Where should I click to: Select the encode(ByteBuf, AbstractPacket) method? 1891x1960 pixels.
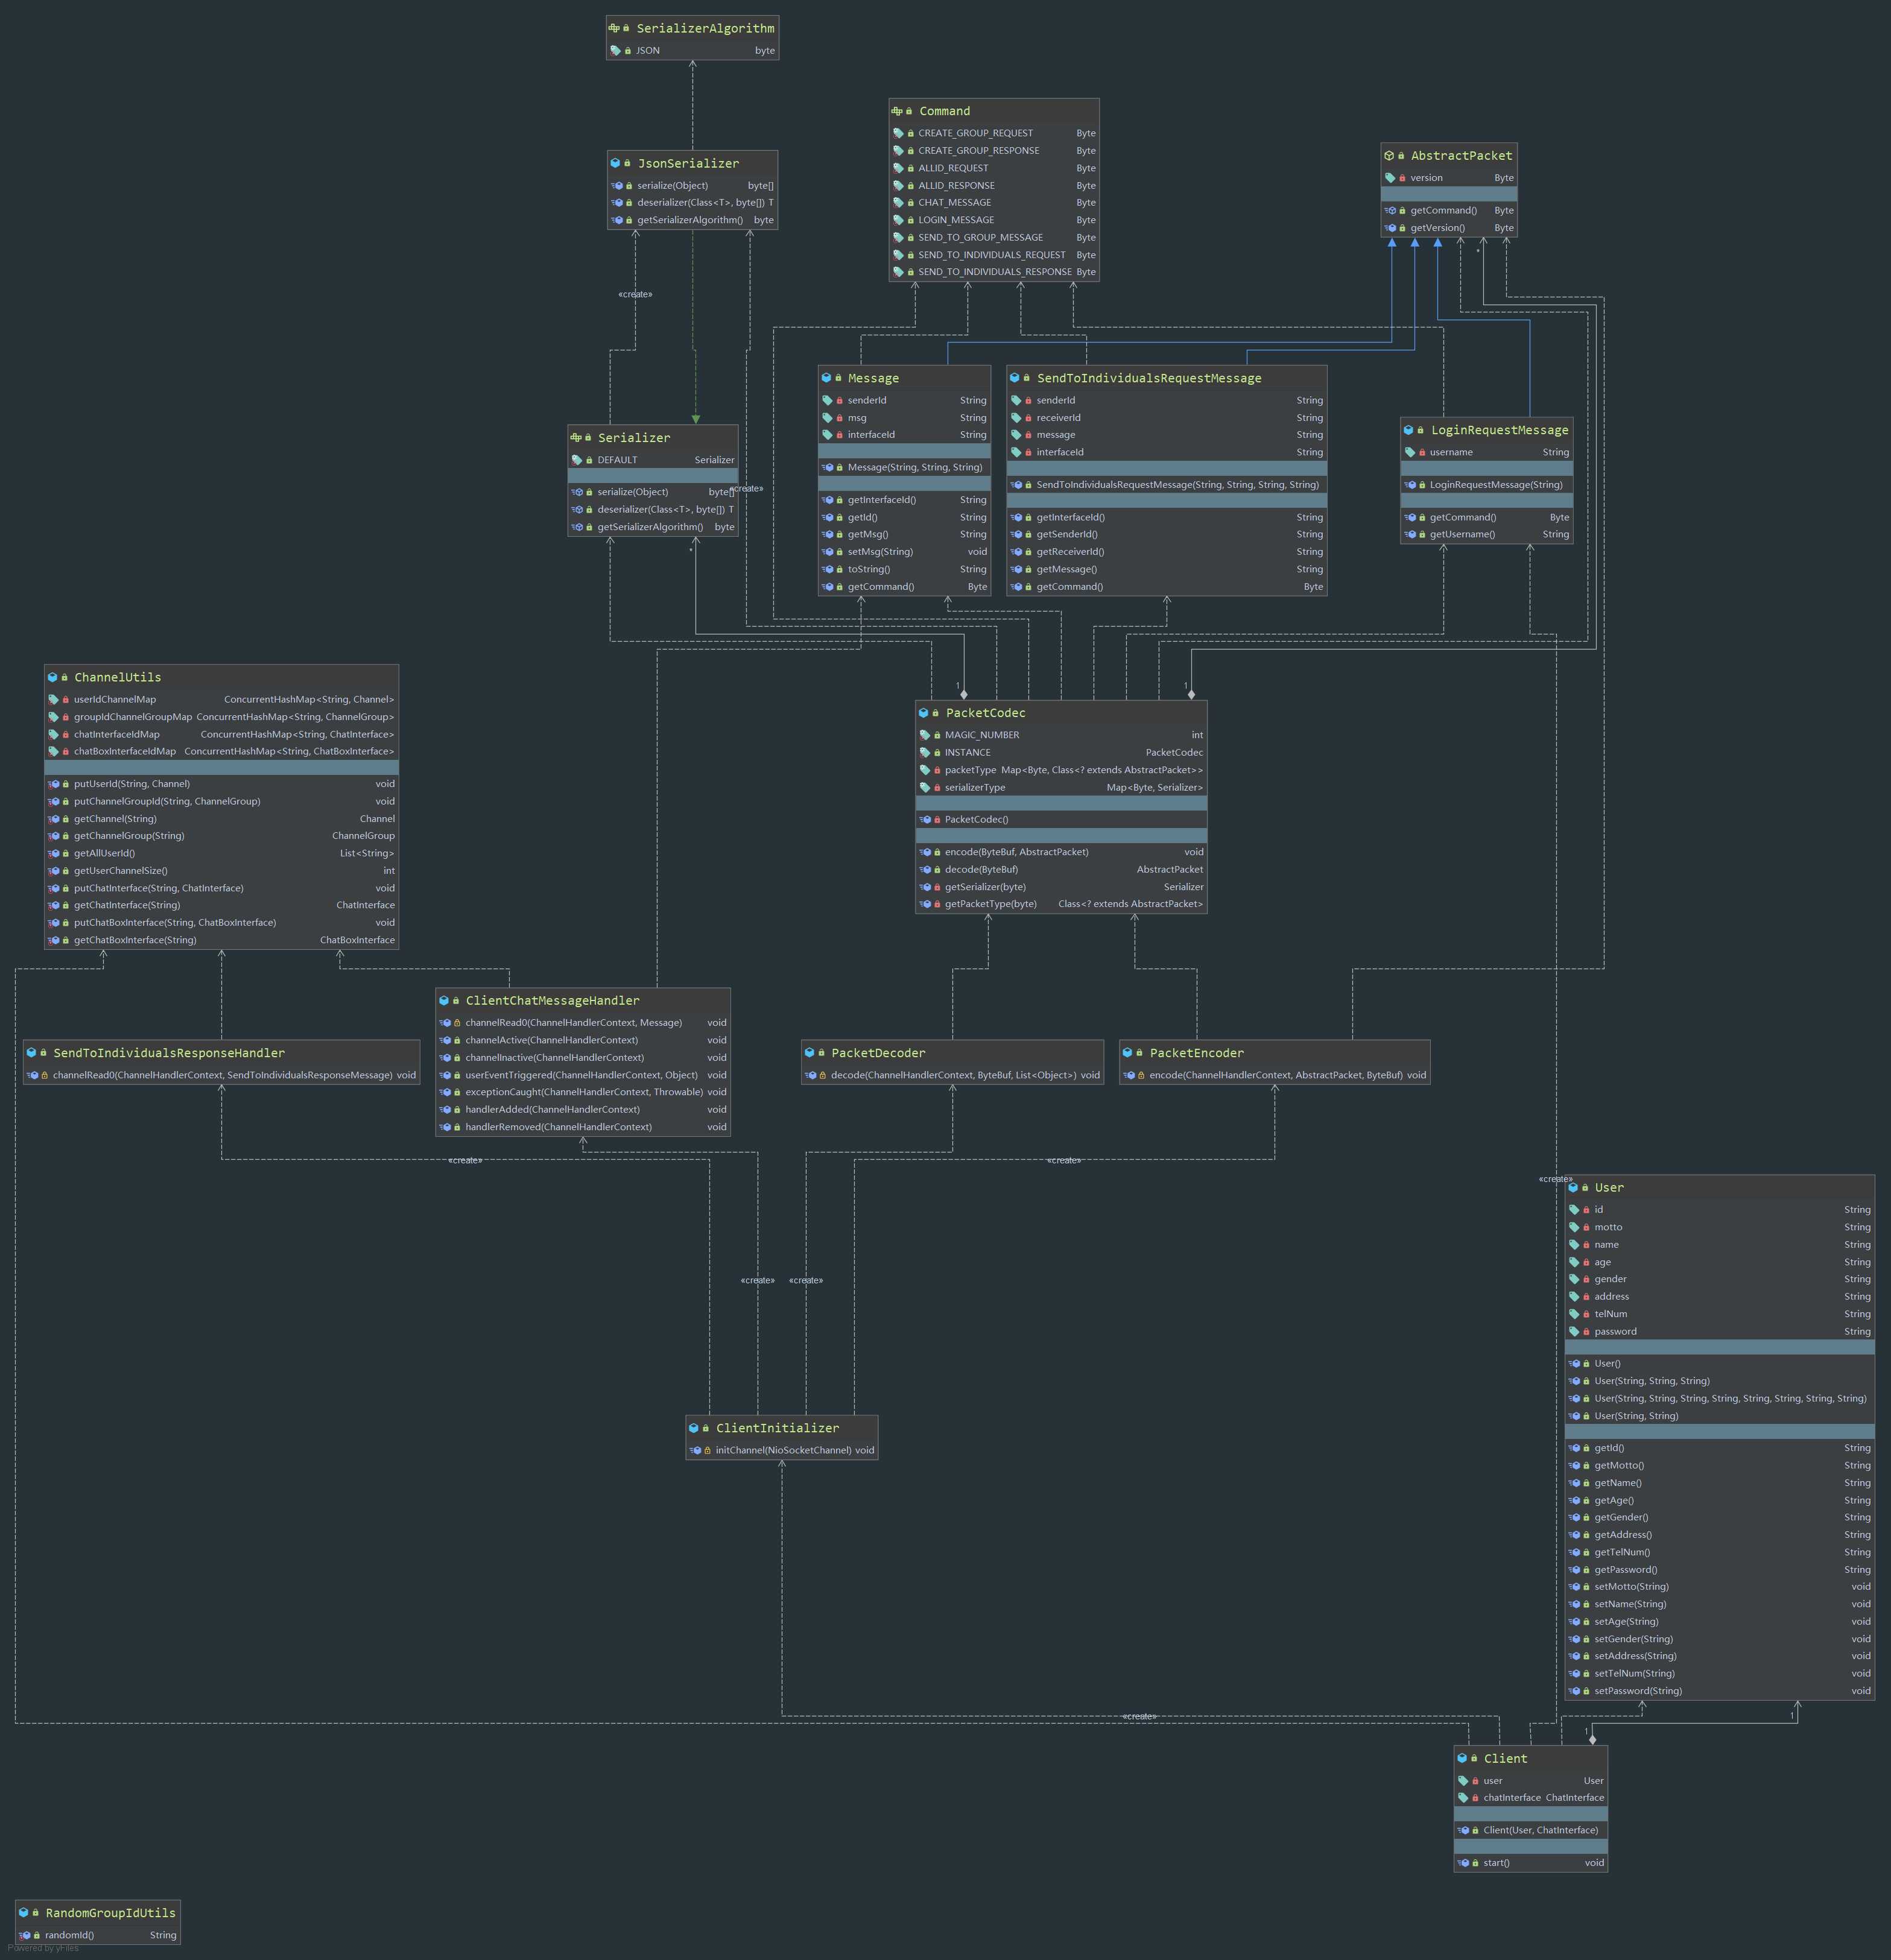pyautogui.click(x=1061, y=852)
